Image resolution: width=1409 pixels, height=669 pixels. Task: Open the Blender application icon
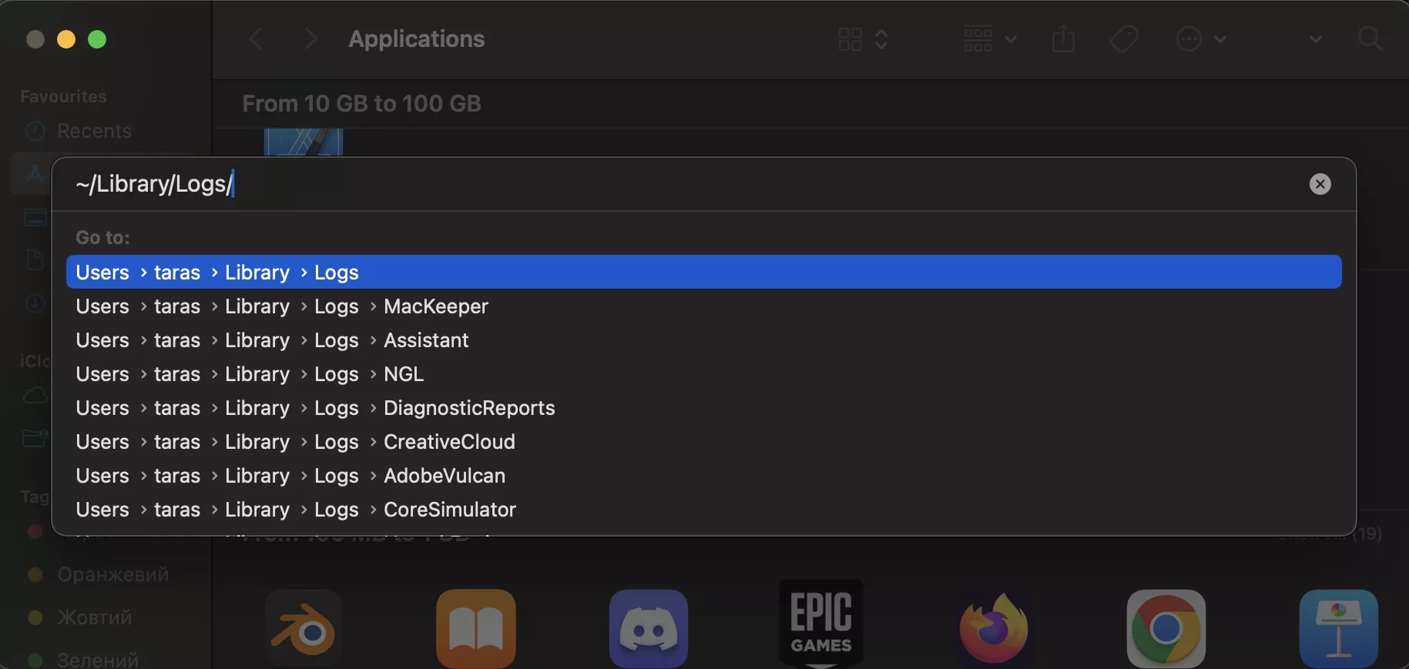coord(304,628)
